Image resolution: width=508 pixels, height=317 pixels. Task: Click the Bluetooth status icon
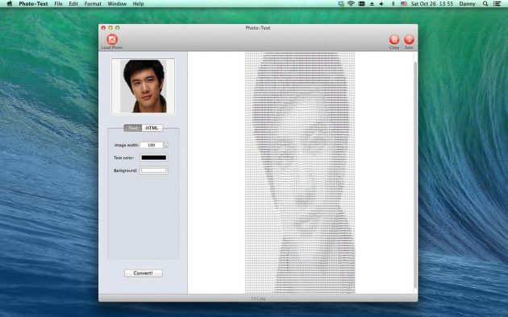pyautogui.click(x=393, y=4)
